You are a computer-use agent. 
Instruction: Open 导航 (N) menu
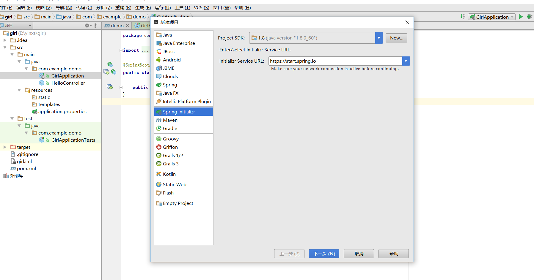(64, 8)
